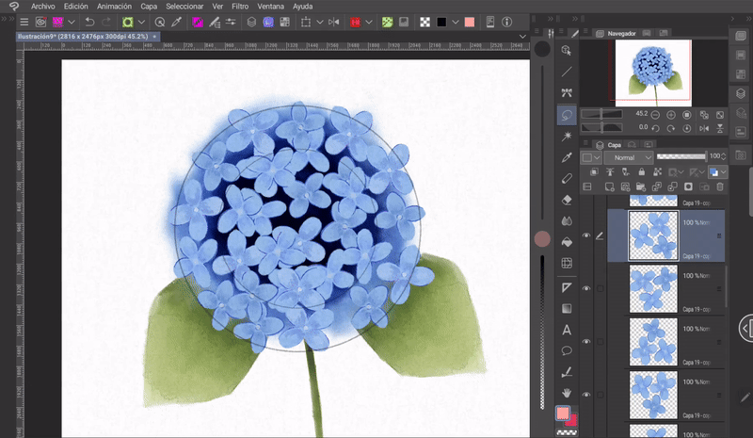Select the Lasso selection tool
The height and width of the screenshot is (438, 753).
[567, 115]
